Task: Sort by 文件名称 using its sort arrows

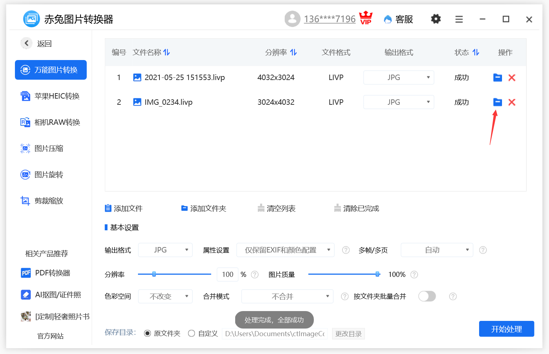Action: point(167,52)
